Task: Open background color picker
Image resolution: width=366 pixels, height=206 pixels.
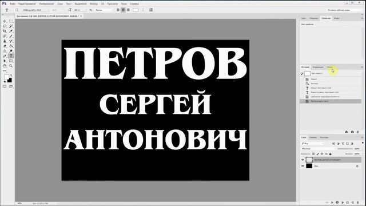Action: point(10,80)
